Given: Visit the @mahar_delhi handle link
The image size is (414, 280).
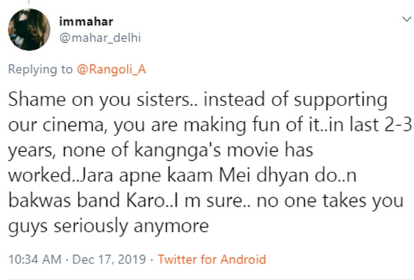Looking at the screenshot, I should click(x=100, y=38).
